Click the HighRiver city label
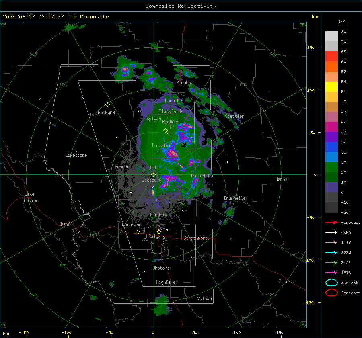 [x=167, y=282]
